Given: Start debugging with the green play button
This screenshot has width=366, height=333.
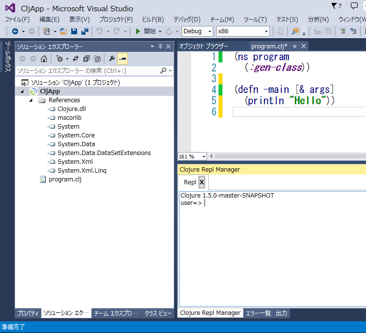Looking at the screenshot, I should click(x=138, y=31).
